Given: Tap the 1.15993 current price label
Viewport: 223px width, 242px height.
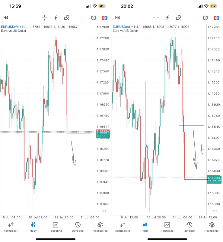Looking at the screenshot, I should pos(214,178).
